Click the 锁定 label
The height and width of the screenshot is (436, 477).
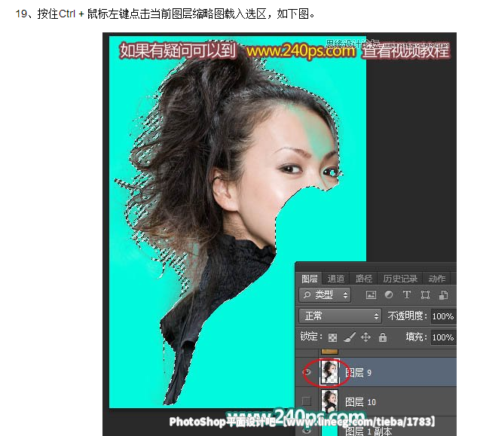point(310,337)
